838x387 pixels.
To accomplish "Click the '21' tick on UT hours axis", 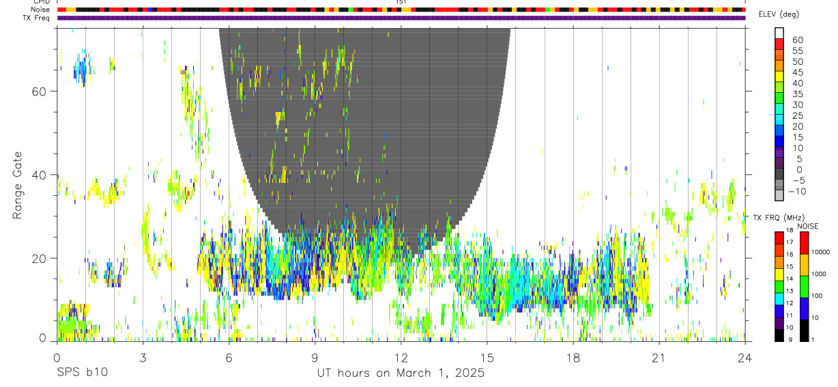I will coord(659,356).
